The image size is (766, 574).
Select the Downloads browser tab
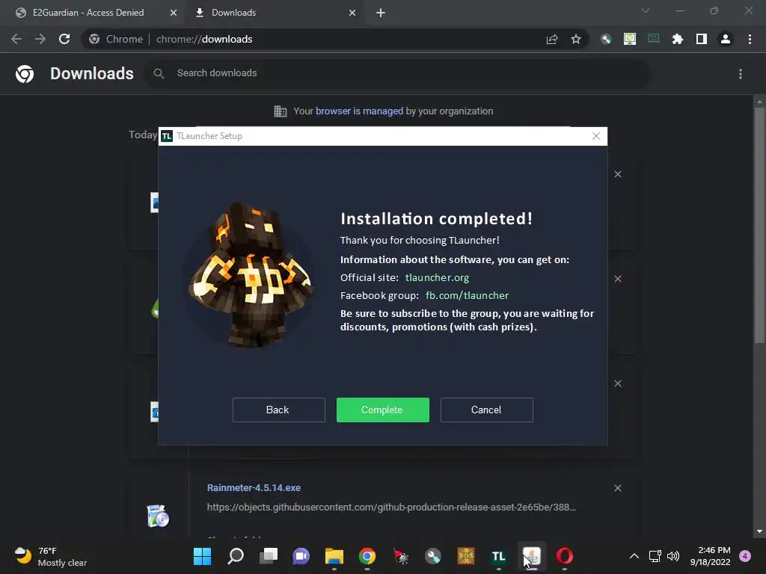coord(233,13)
